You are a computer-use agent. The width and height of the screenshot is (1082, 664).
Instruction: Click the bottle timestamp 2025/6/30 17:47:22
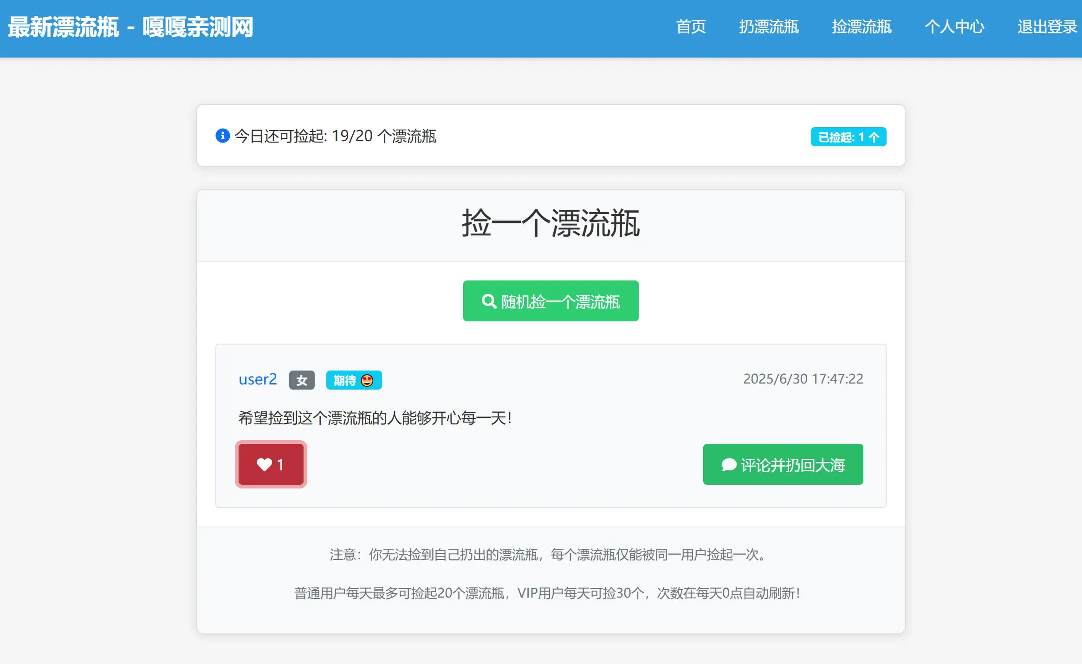804,379
